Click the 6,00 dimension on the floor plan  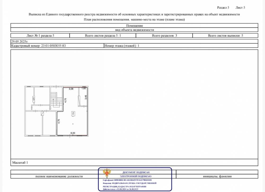point(72,133)
